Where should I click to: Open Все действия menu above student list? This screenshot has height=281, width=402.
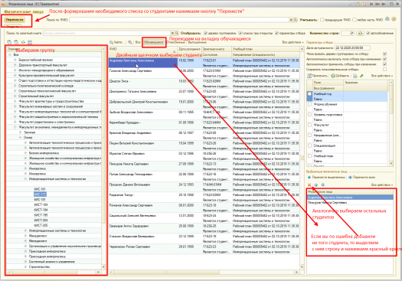click(x=293, y=42)
